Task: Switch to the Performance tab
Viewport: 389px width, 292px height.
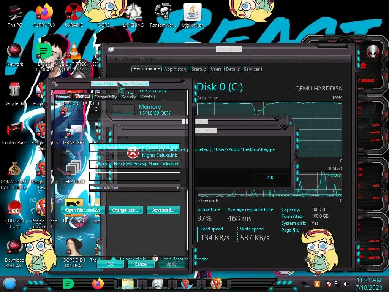Action: tap(147, 68)
